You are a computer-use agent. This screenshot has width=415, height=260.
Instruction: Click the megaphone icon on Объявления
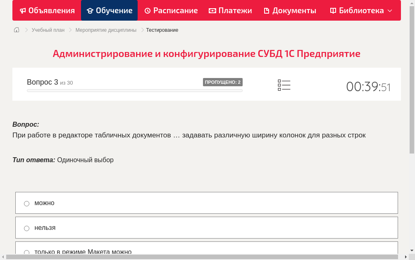(x=22, y=10)
